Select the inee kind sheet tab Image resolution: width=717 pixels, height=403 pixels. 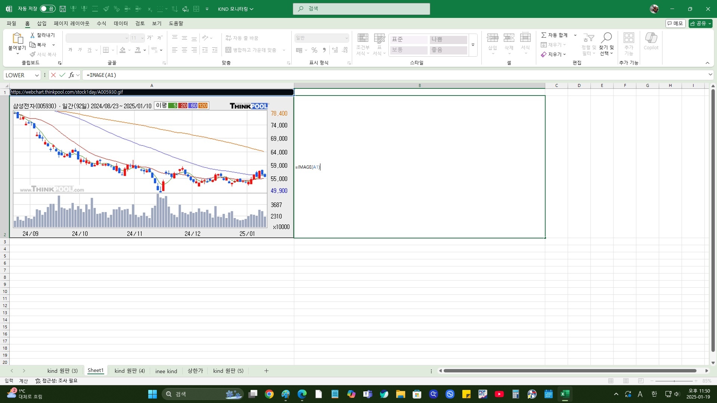[166, 371]
